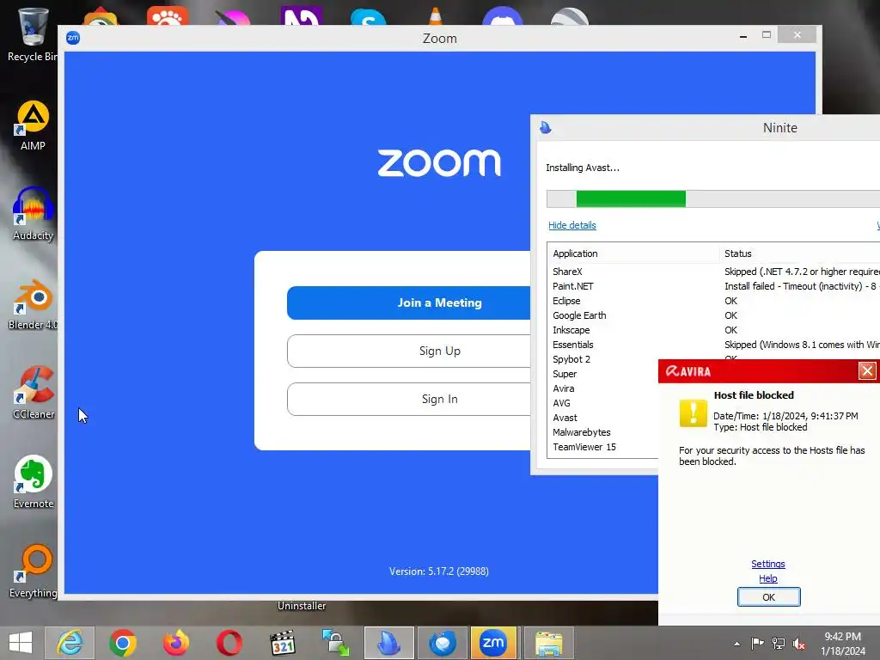Close the Avira Host file blocked popup
Screen dimensions: 880x660
[867, 371]
